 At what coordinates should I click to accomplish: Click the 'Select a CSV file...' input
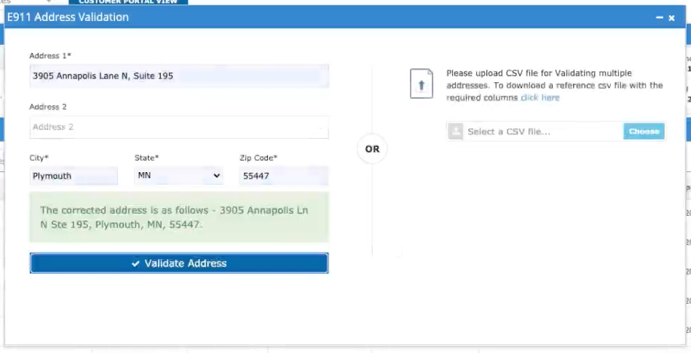(x=543, y=131)
